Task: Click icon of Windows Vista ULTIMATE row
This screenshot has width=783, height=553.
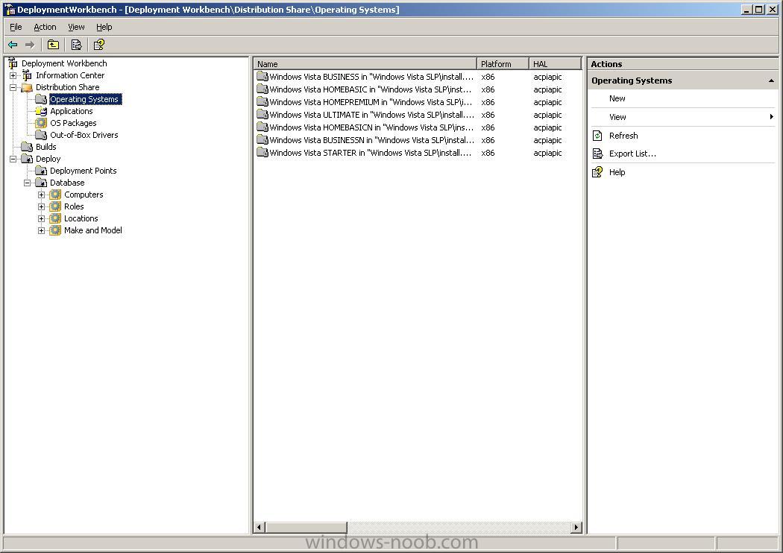Action: pos(262,114)
